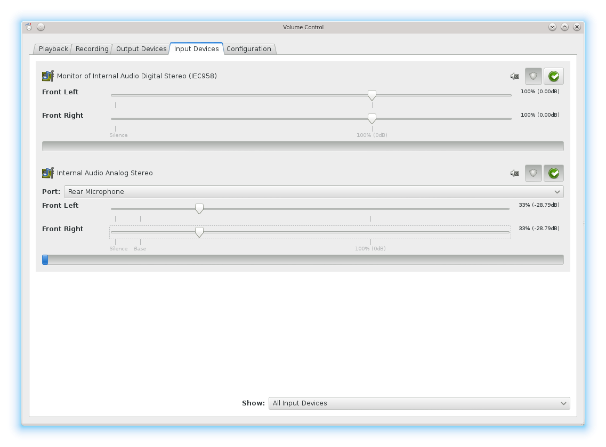606x447 pixels.
Task: Open the window menu icon in title bar
Action: pyautogui.click(x=29, y=27)
